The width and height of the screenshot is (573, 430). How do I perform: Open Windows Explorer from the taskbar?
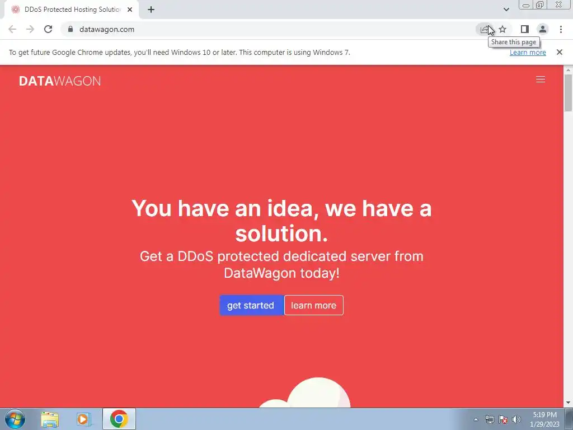pos(50,419)
